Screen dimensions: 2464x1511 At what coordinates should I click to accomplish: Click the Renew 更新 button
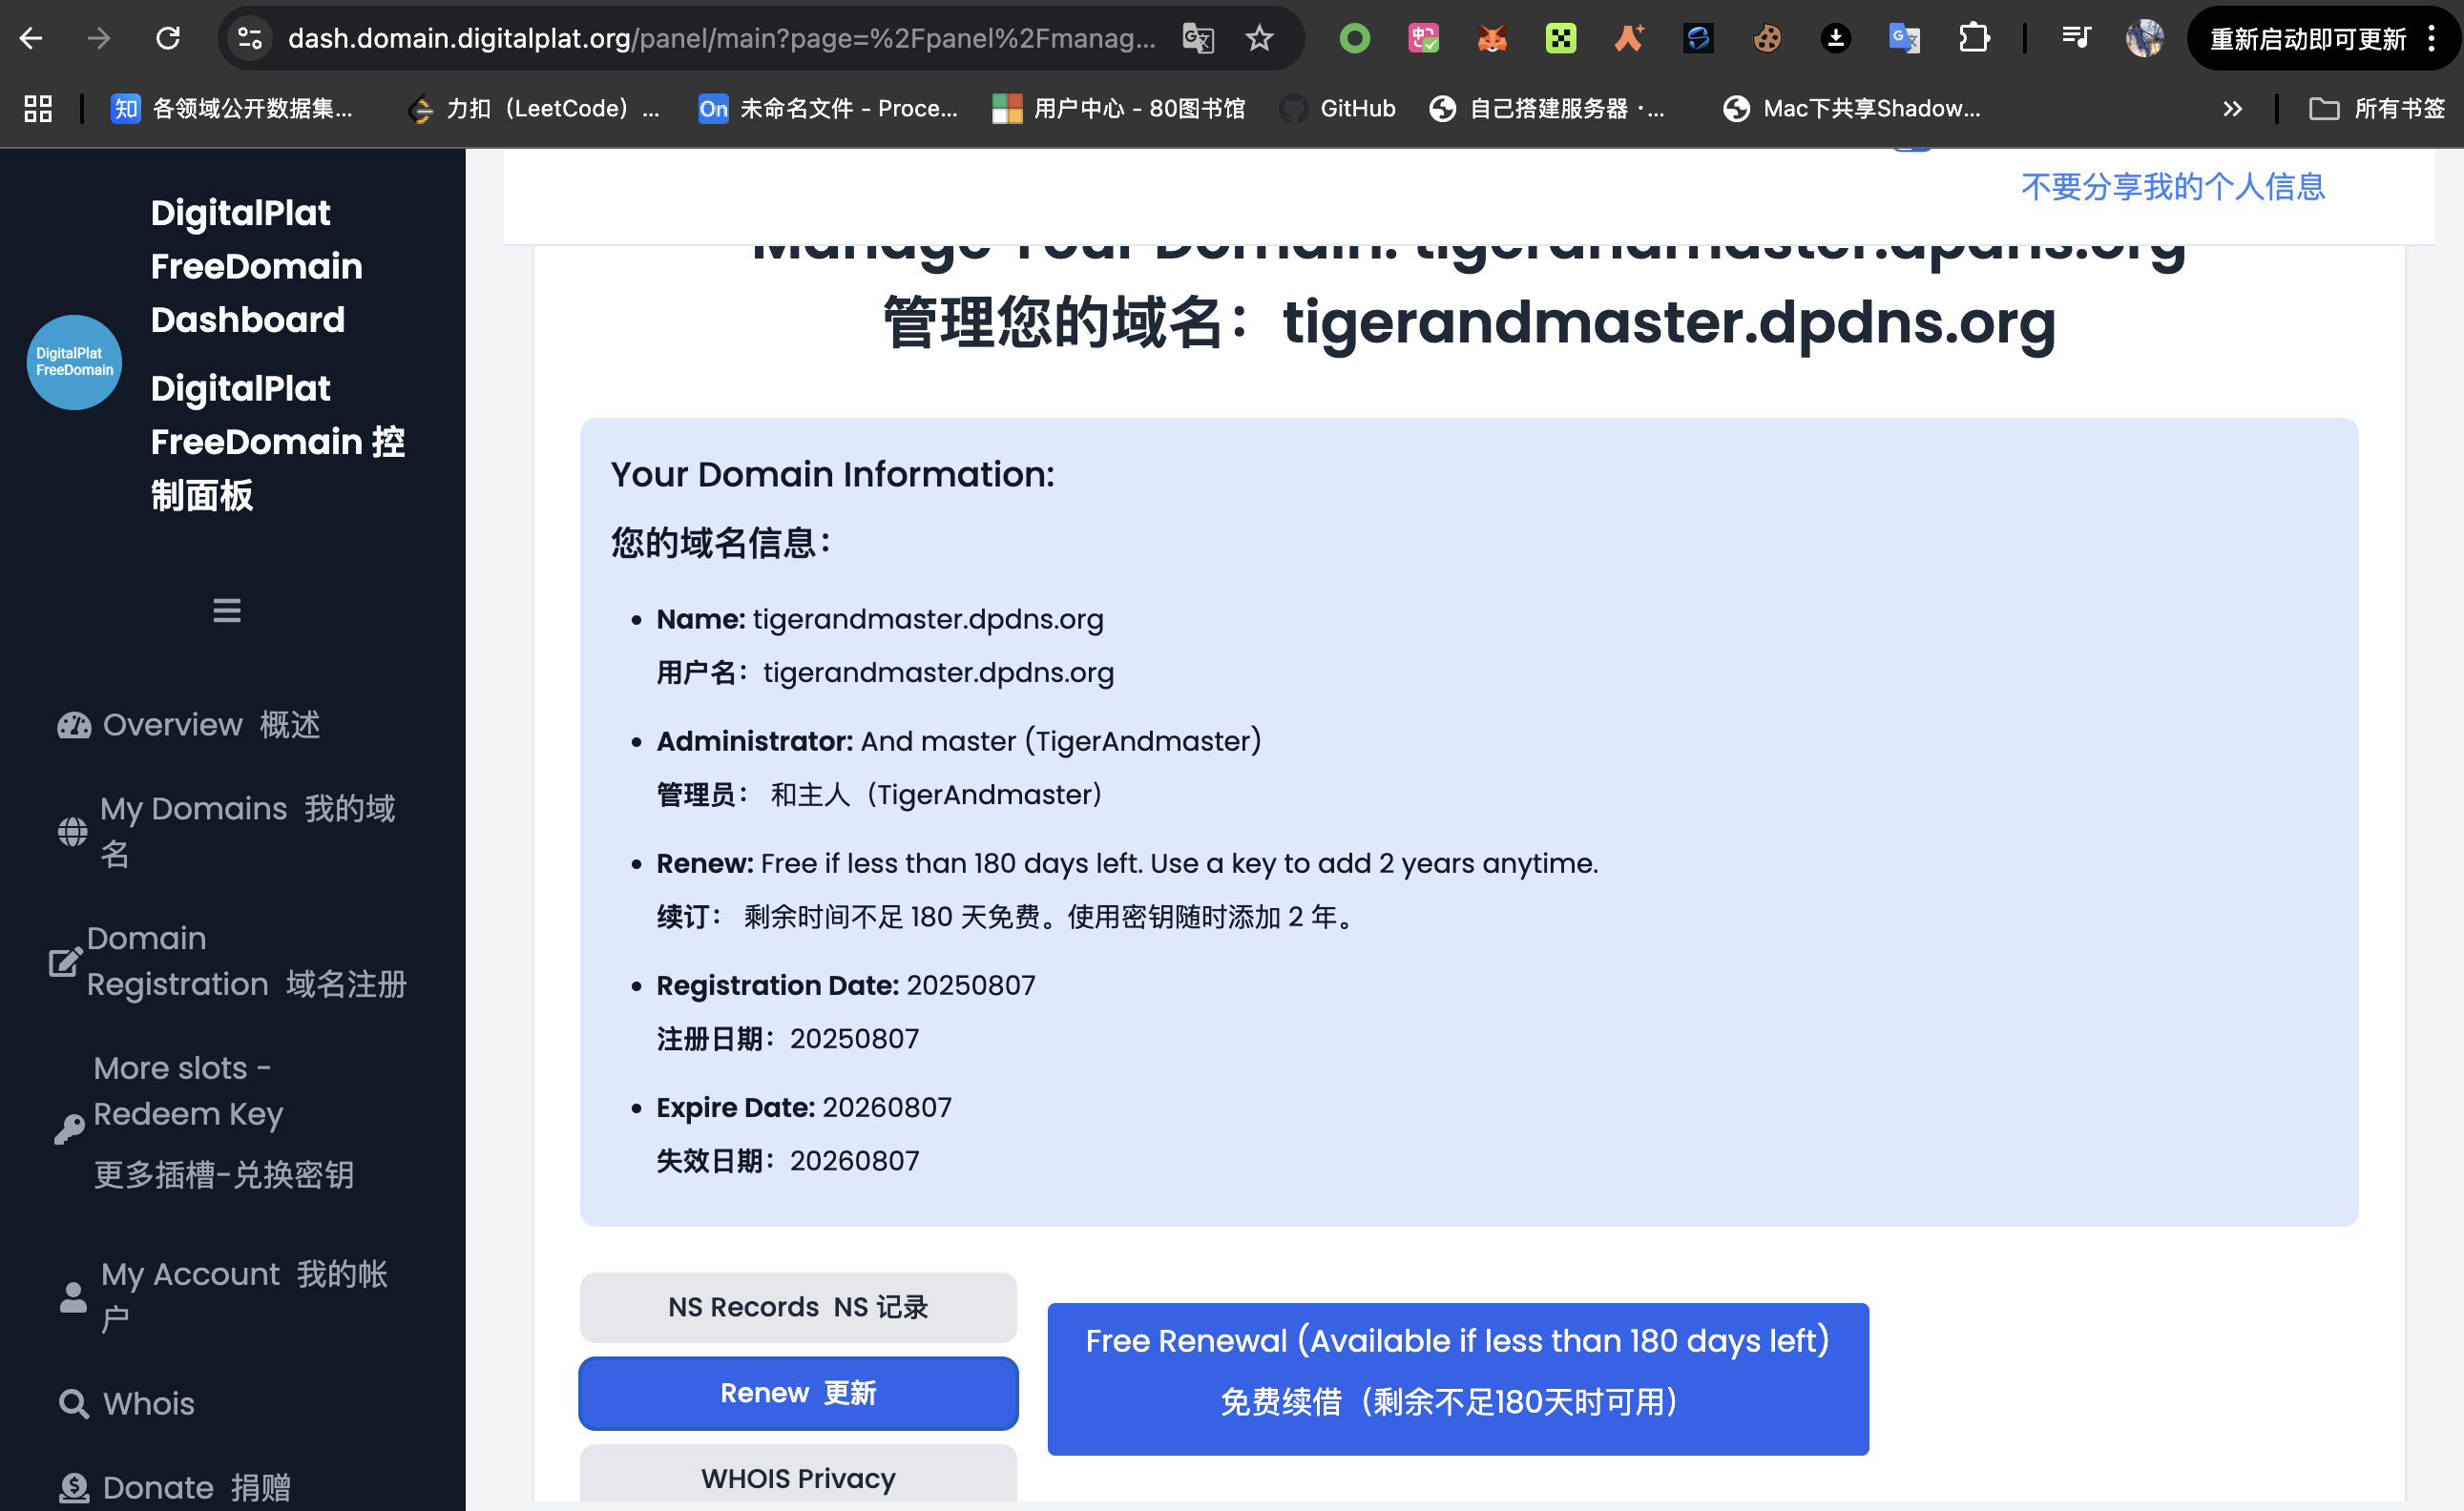[x=797, y=1392]
